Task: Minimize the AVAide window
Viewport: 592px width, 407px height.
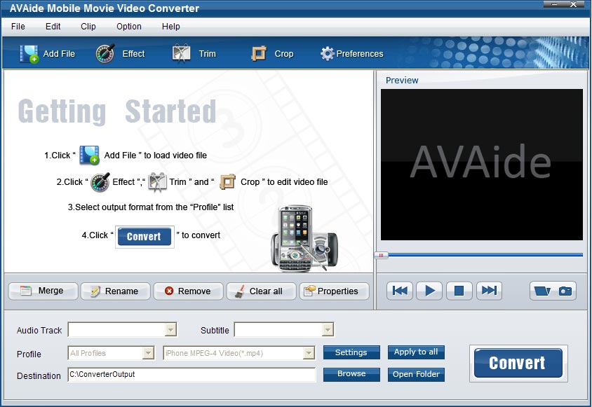Action: [x=555, y=4]
